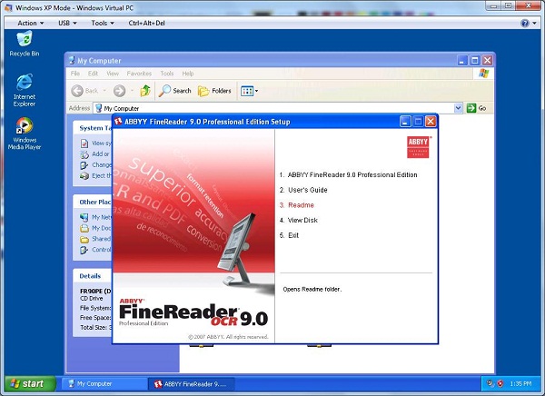The image size is (545, 396).
Task: Go up one folder level
Action: pyautogui.click(x=145, y=91)
